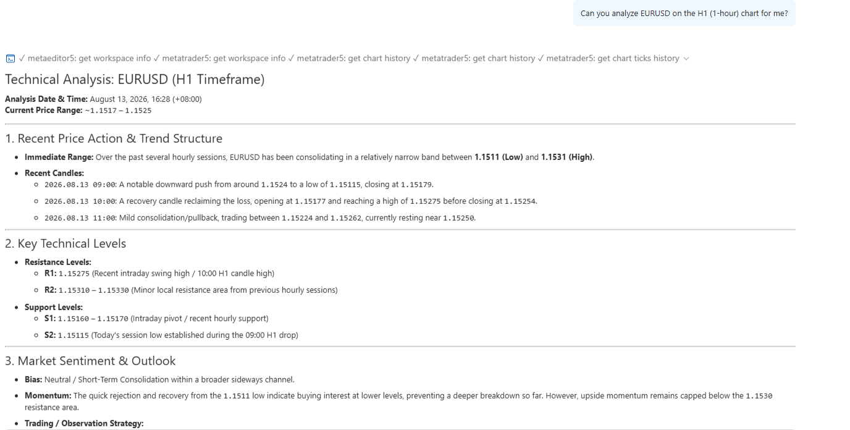Click the Key Technical Levels heading
The image size is (850, 430).
(x=65, y=243)
